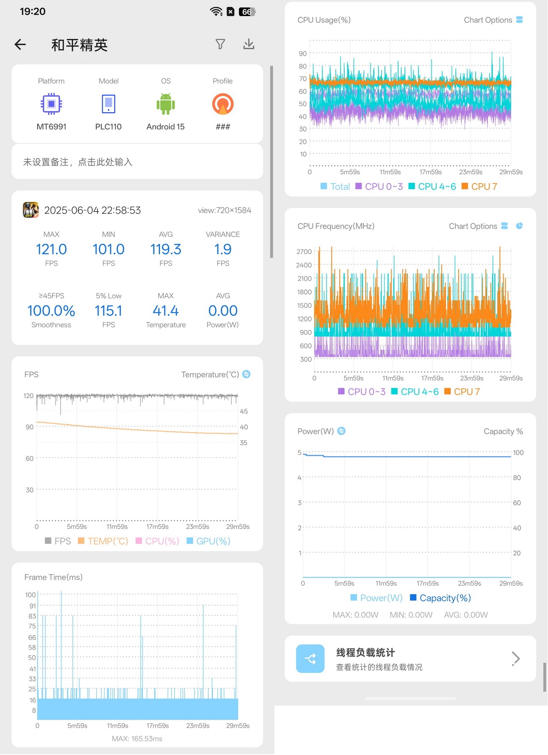Toggle CPU 4~6 in CPU Usage legend
The height and width of the screenshot is (755, 548).
(x=432, y=186)
